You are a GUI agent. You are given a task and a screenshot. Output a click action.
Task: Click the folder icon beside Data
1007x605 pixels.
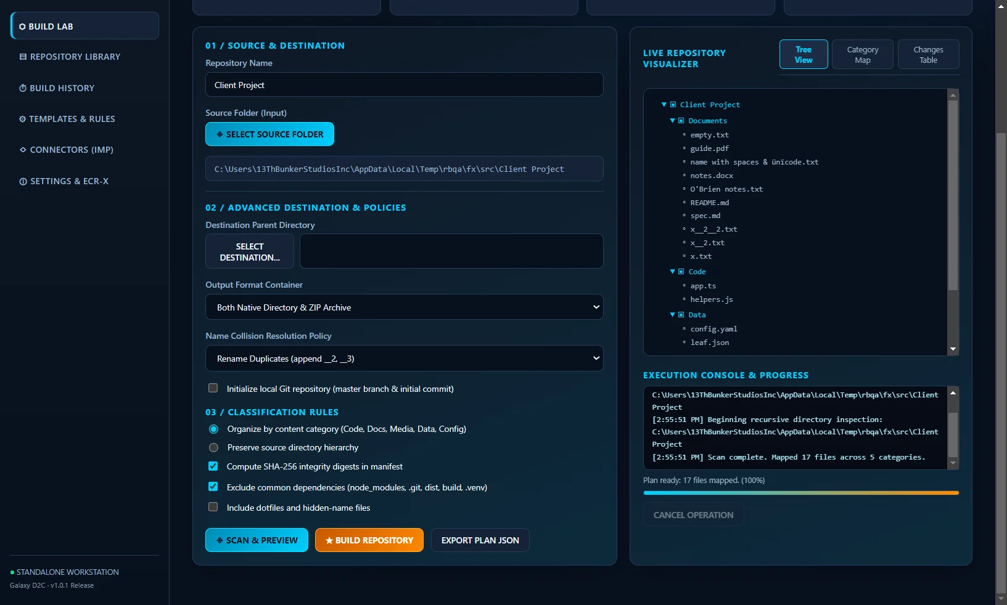[x=681, y=315]
